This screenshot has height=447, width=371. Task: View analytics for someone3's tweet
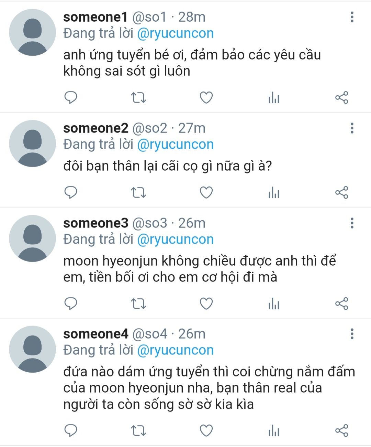pos(274,304)
